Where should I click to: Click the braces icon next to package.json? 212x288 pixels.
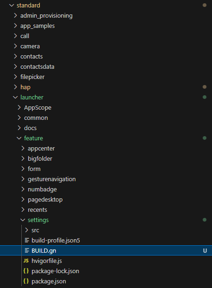point(26,281)
